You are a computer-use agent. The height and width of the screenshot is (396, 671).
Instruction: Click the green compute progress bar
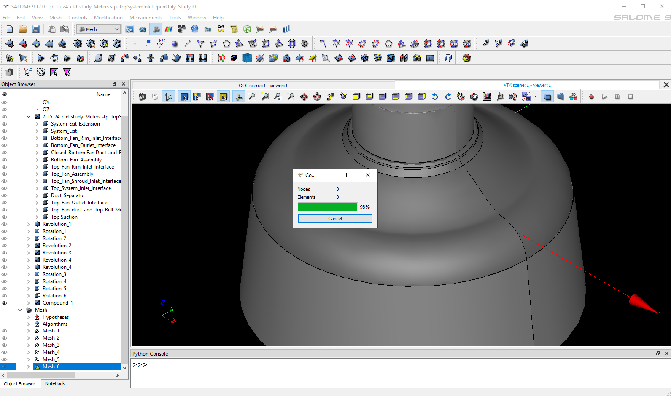point(327,207)
